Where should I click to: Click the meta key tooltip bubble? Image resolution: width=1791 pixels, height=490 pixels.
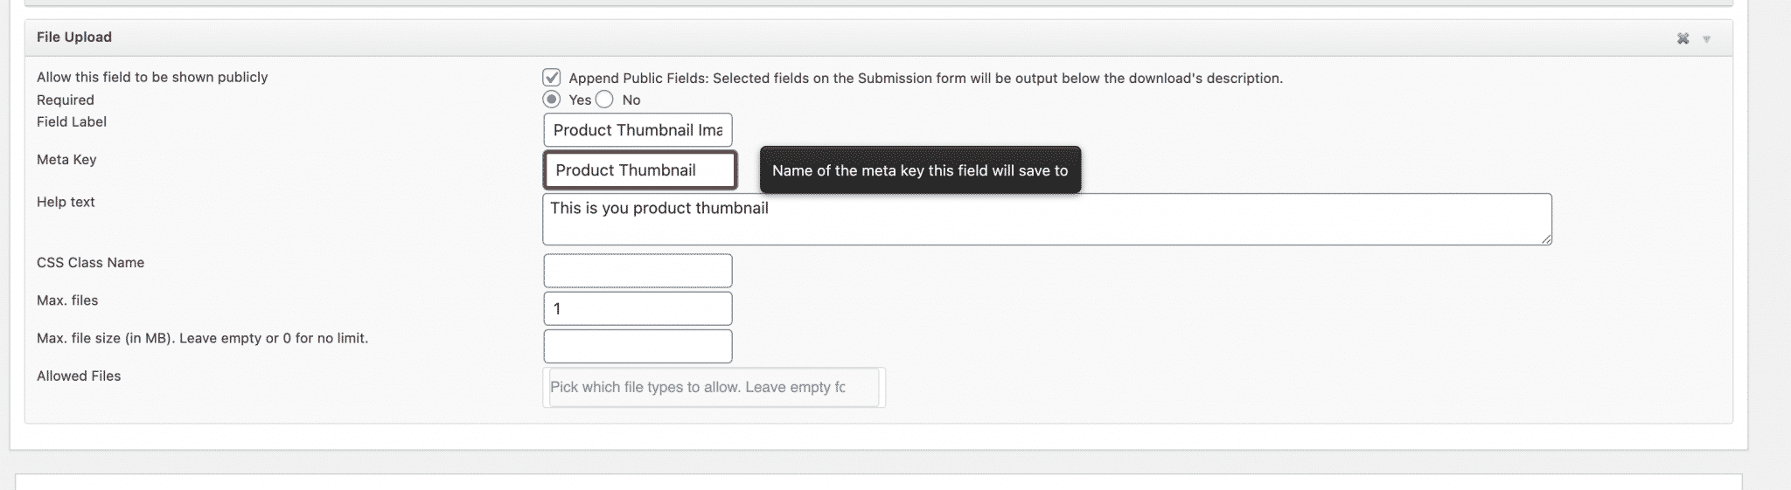[920, 170]
